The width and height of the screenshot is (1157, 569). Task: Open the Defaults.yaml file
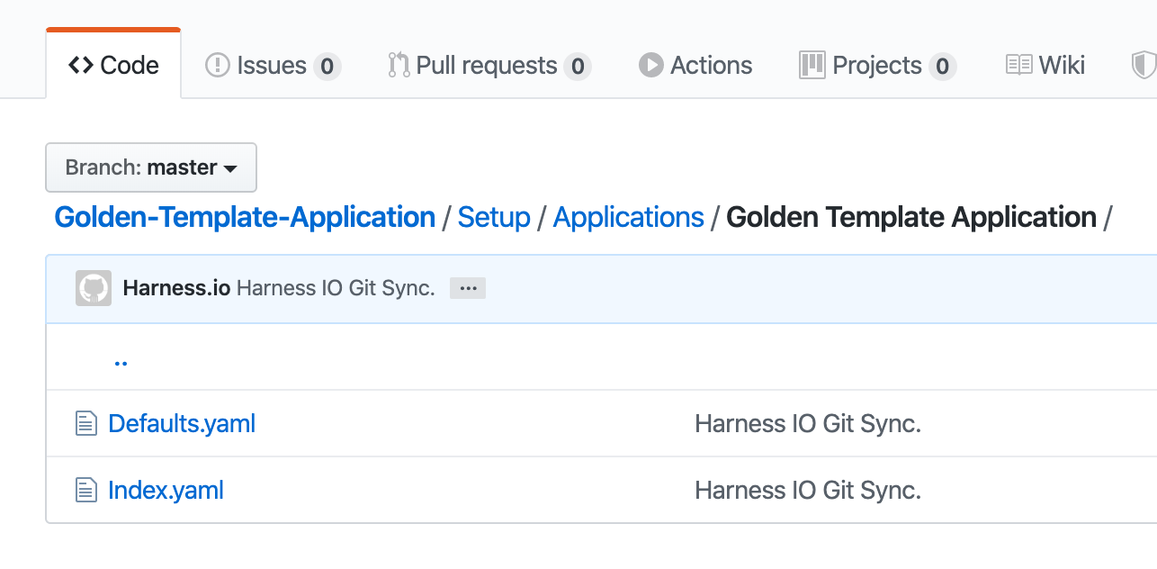(x=182, y=423)
